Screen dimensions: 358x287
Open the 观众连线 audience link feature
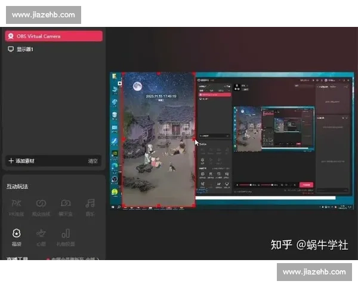[41, 208]
